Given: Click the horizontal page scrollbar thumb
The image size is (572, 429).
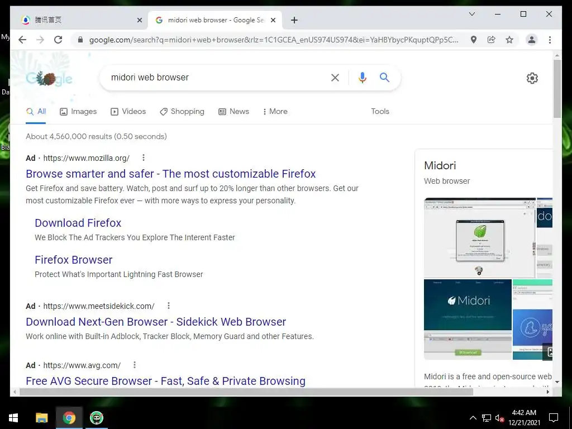Looking at the screenshot, I should [246, 392].
